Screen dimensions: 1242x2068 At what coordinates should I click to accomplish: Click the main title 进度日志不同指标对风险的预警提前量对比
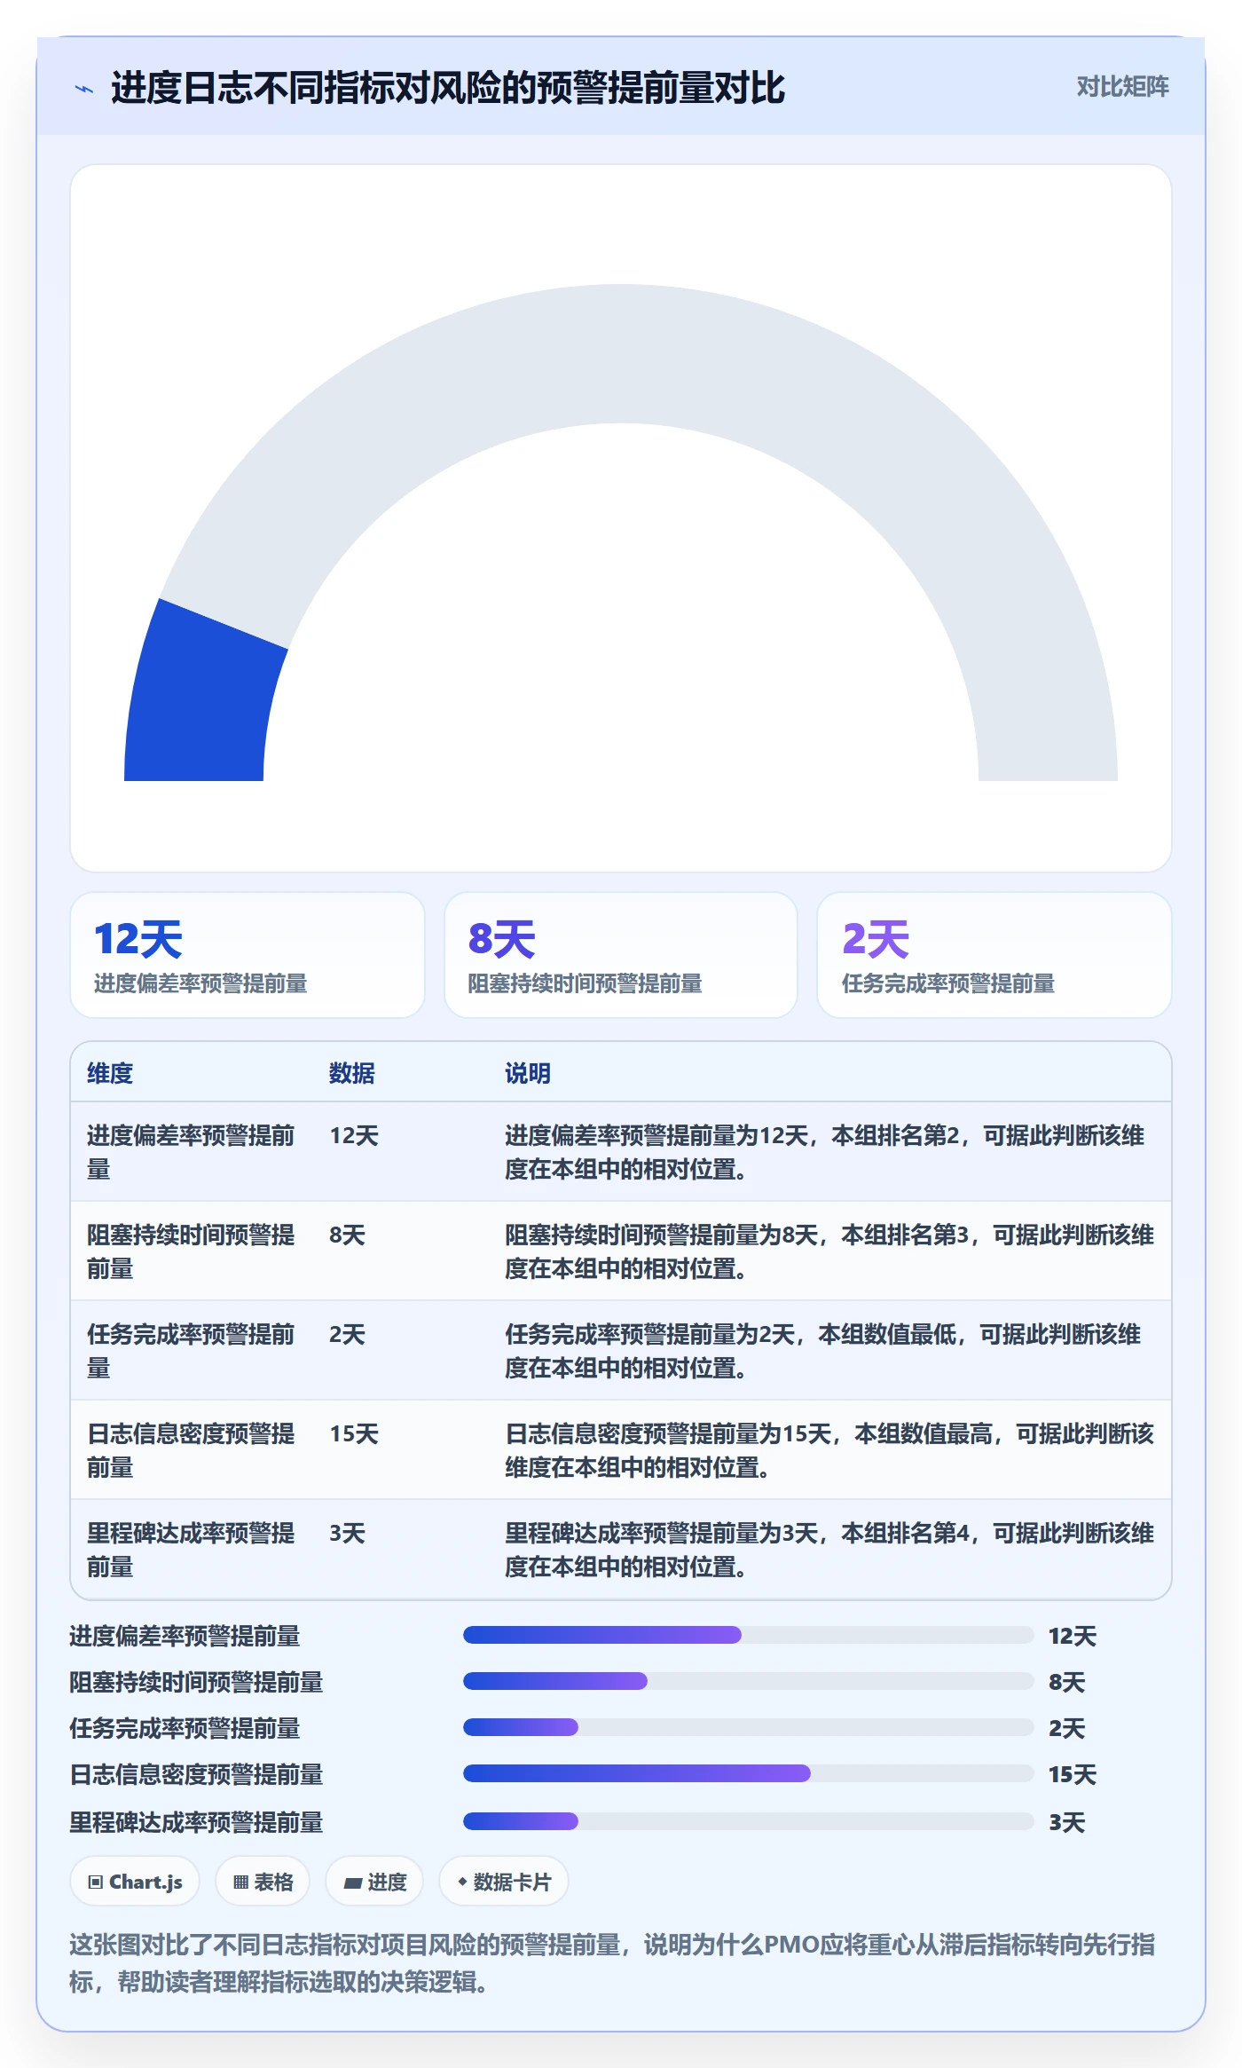point(448,88)
